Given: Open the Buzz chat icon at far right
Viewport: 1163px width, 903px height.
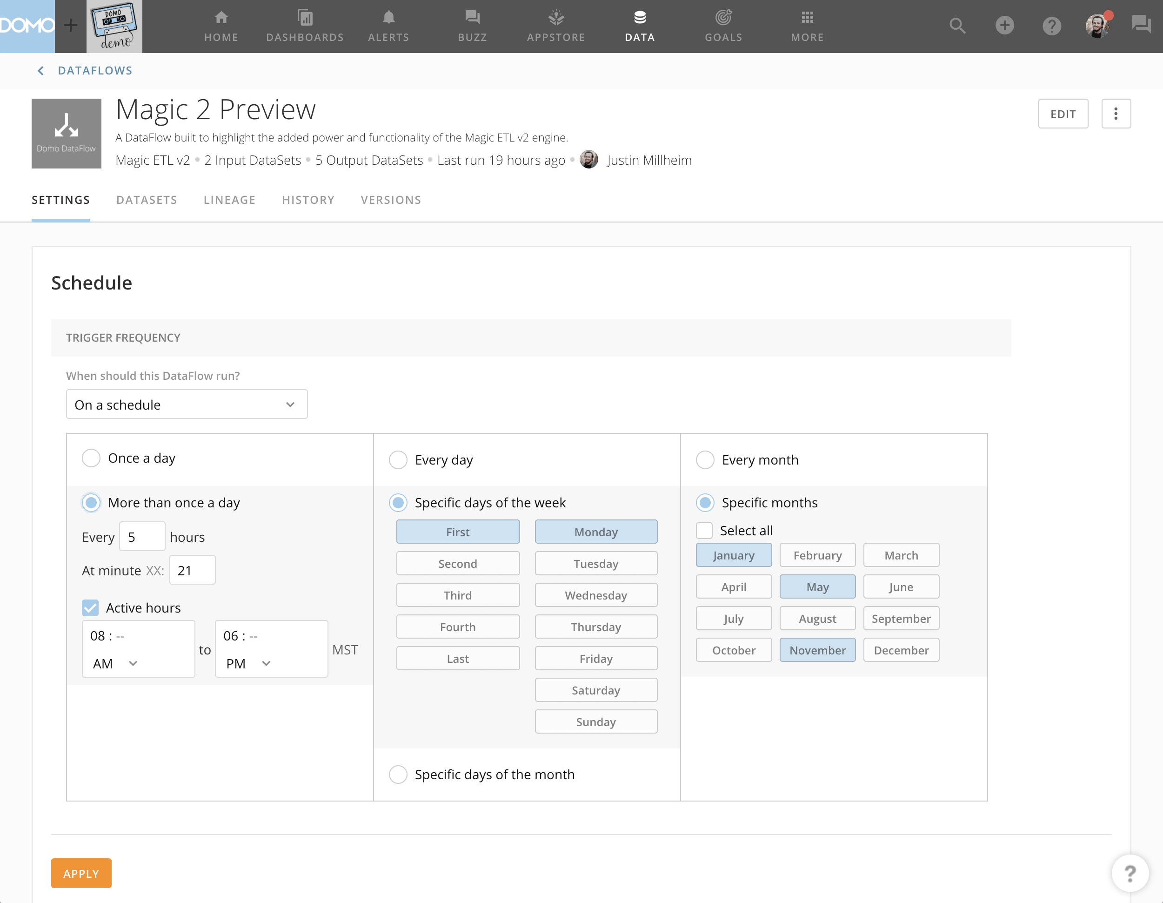Looking at the screenshot, I should click(1141, 25).
